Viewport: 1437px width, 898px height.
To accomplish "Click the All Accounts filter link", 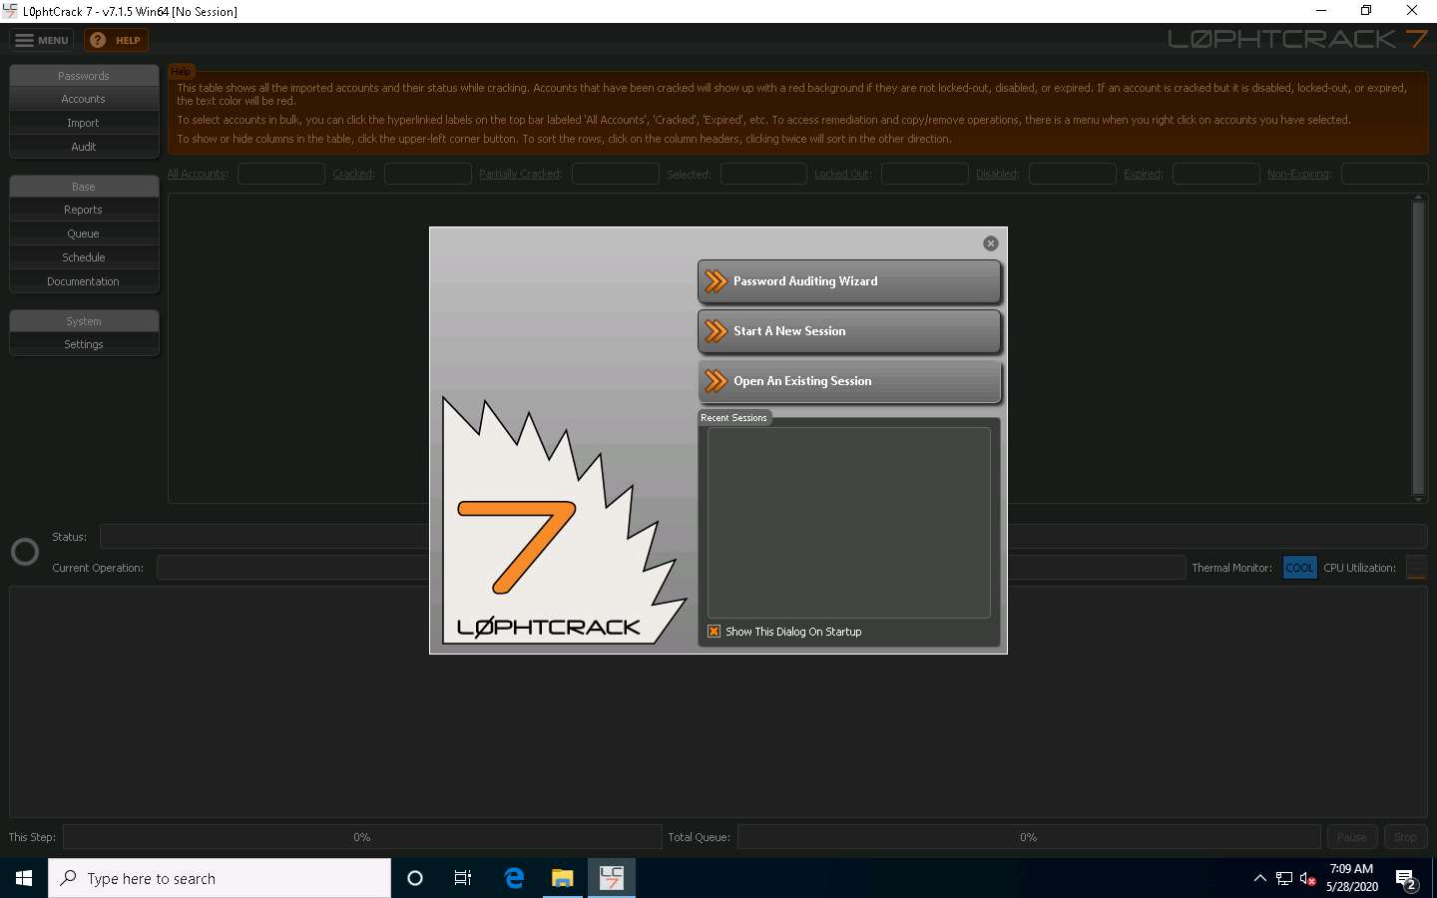I will 198,174.
